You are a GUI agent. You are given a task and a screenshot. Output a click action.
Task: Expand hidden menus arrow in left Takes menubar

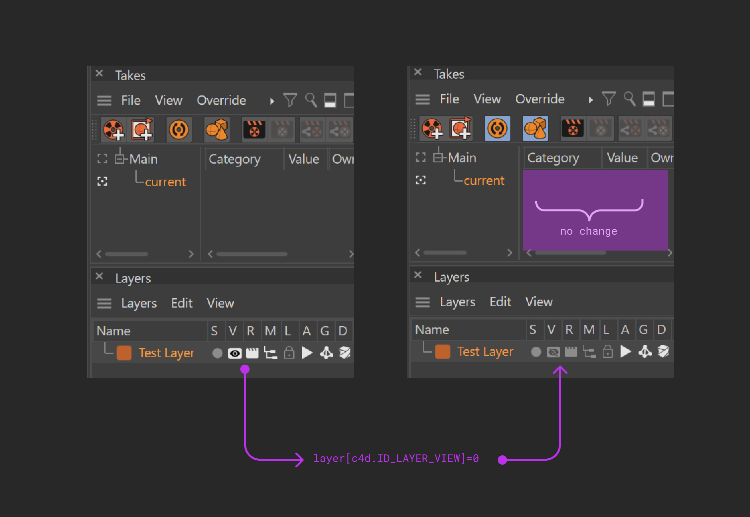tap(272, 101)
